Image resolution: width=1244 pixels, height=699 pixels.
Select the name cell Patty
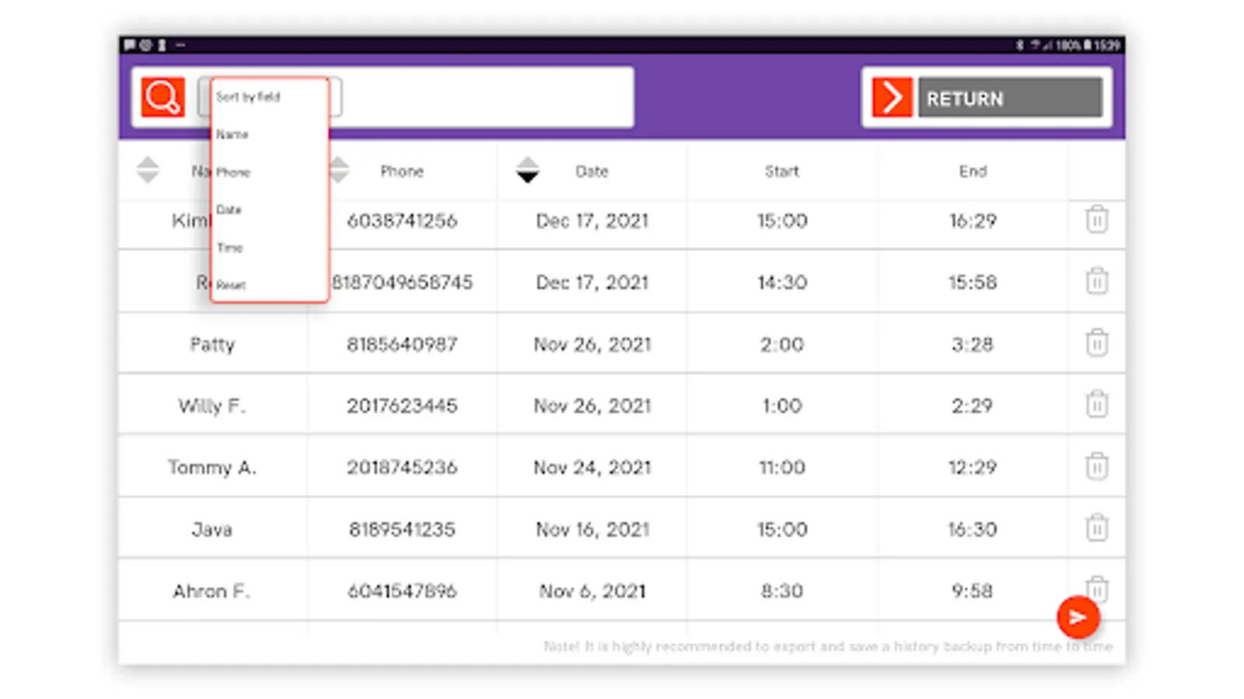(x=212, y=344)
